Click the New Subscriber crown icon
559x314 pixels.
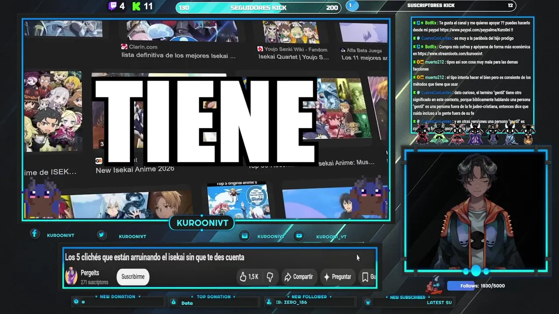[368, 302]
